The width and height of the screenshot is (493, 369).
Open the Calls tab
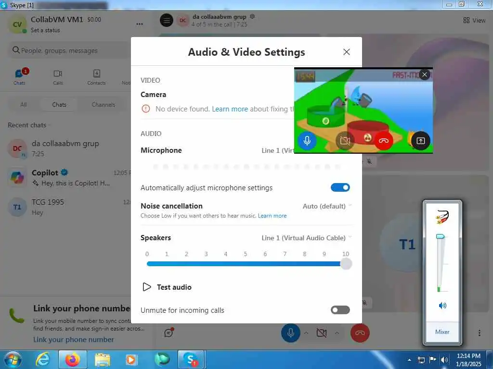click(x=58, y=77)
